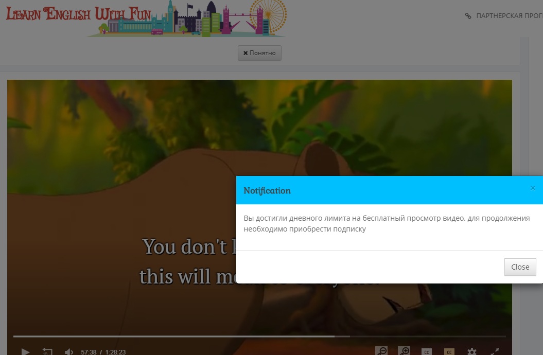Decrease subtitle size with zoom-out icon
Screen dimensions: 543x355
382,351
